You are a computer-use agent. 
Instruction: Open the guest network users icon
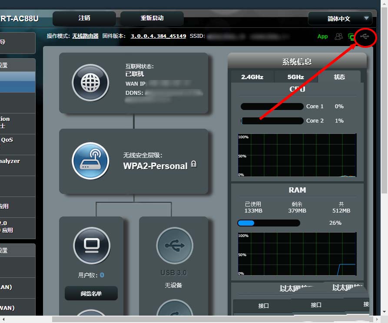(338, 37)
